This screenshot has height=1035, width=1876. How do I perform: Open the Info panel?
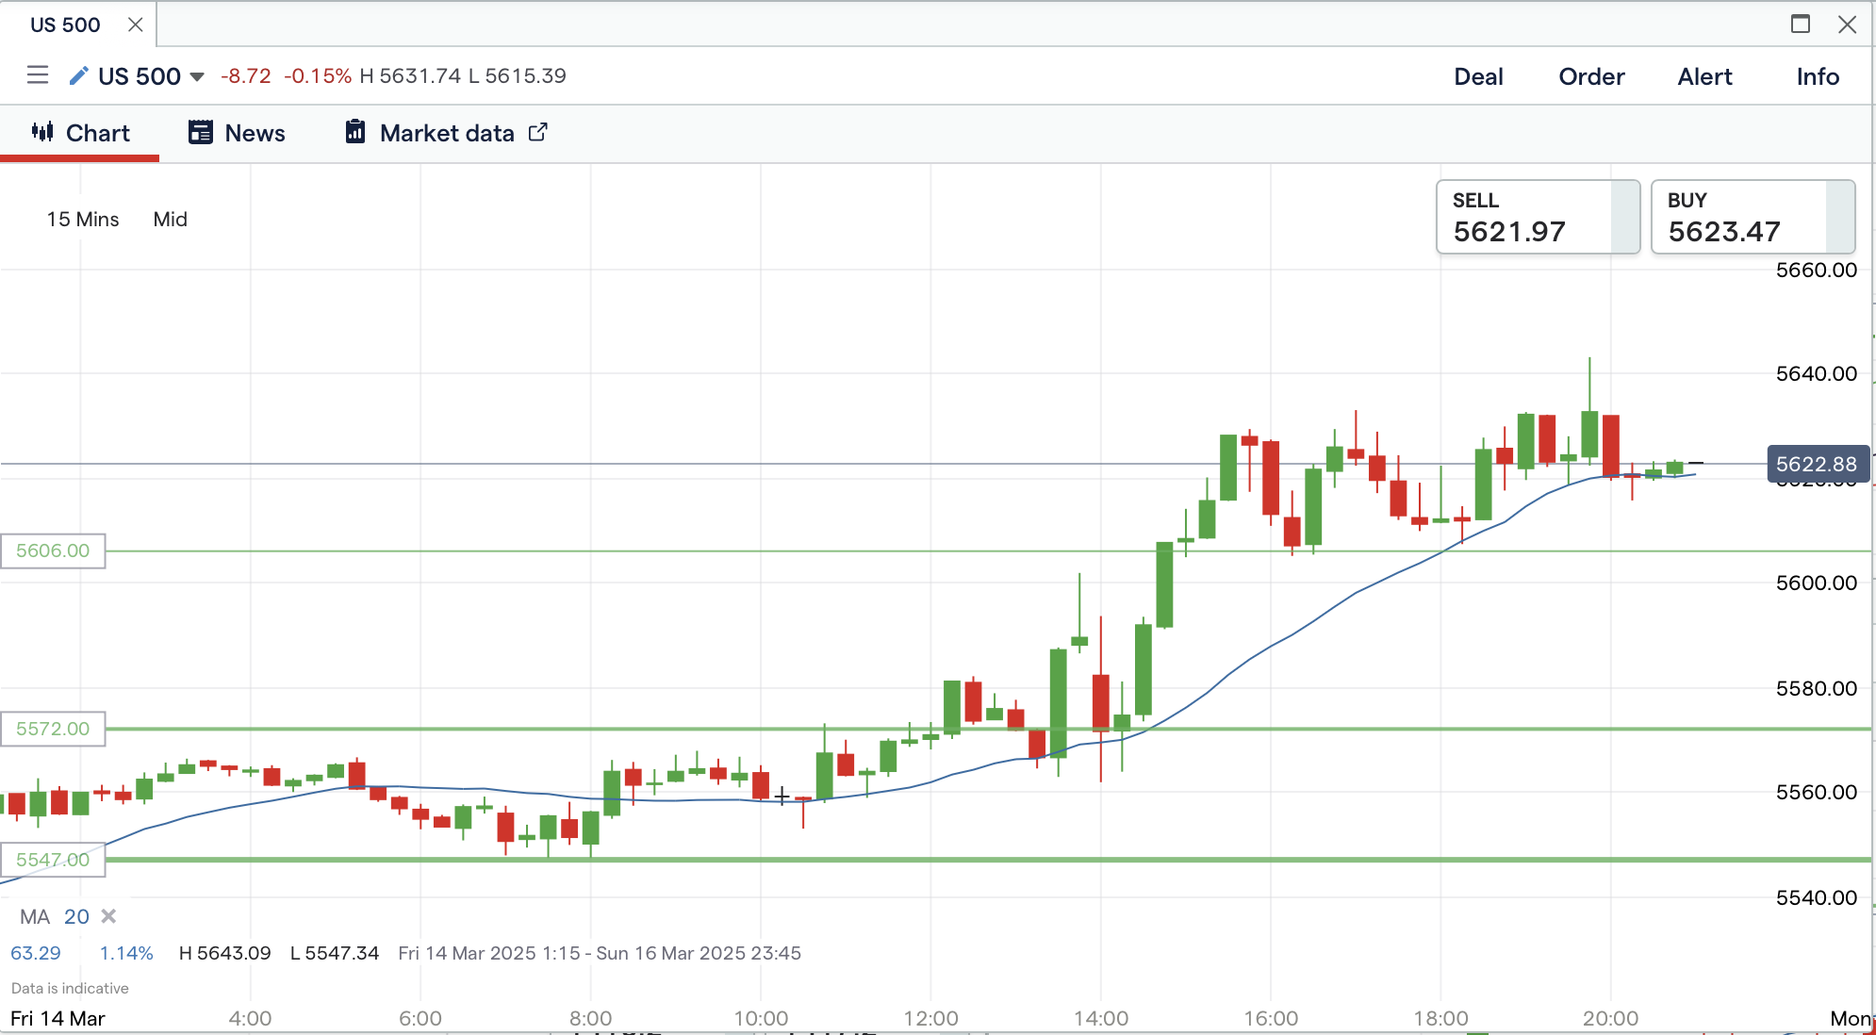click(1817, 76)
